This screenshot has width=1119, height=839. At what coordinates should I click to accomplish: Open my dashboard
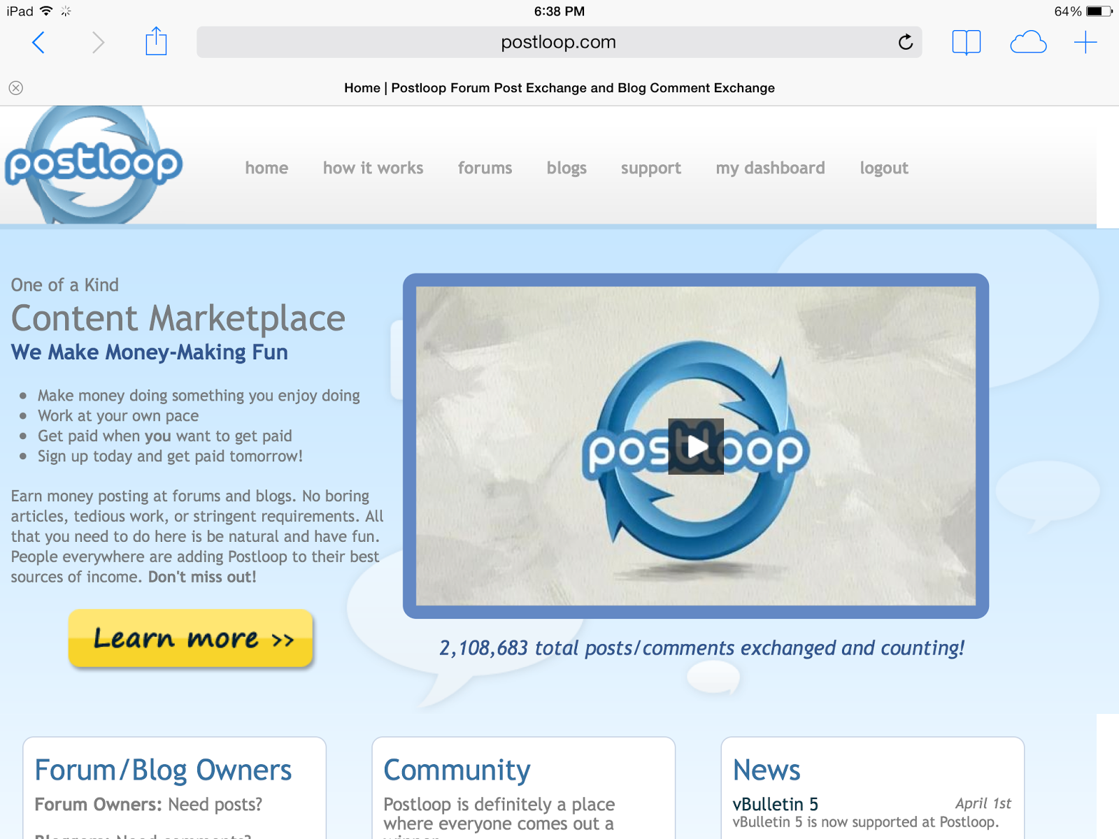pyautogui.click(x=770, y=168)
